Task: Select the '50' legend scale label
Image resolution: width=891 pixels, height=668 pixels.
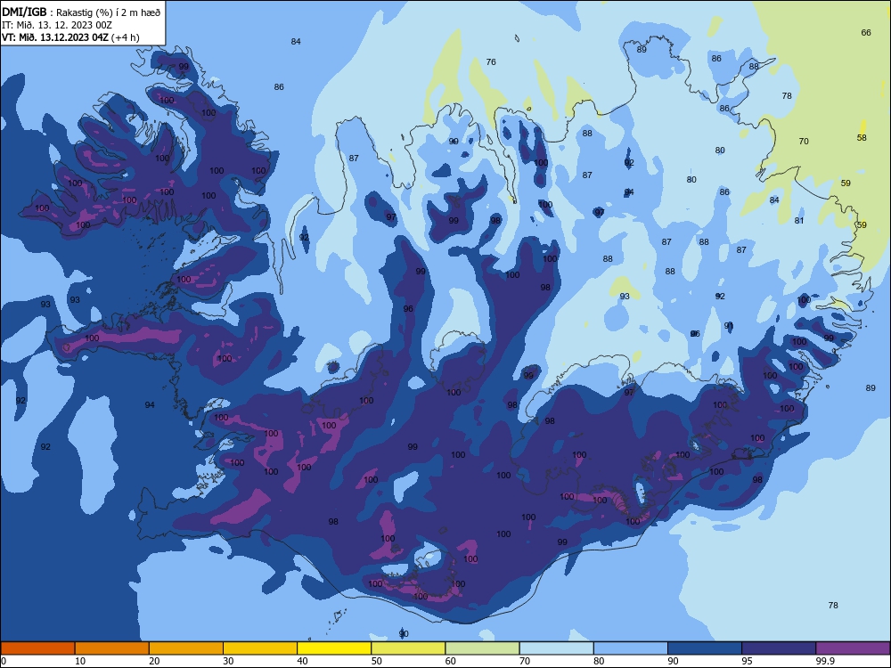Action: (x=376, y=661)
